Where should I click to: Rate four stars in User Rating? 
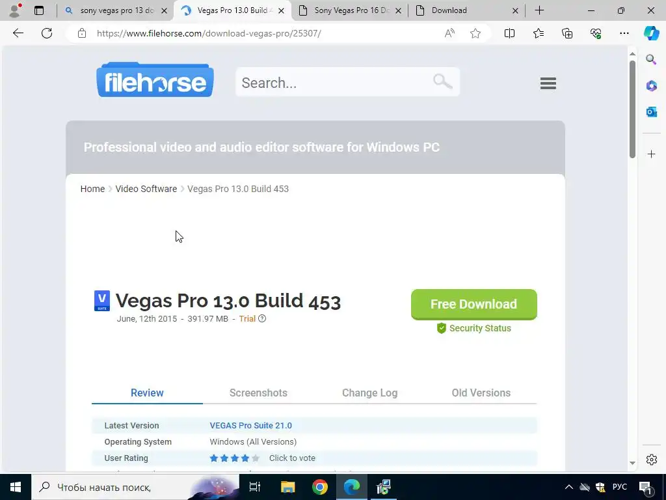(245, 458)
